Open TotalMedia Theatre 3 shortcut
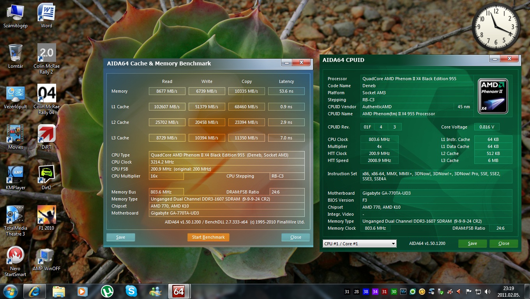The image size is (530, 299). tap(15, 221)
